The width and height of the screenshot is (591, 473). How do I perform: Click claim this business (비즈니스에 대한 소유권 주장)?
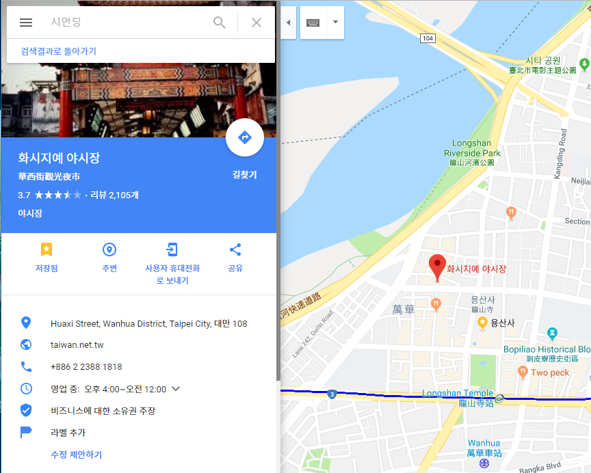point(103,411)
